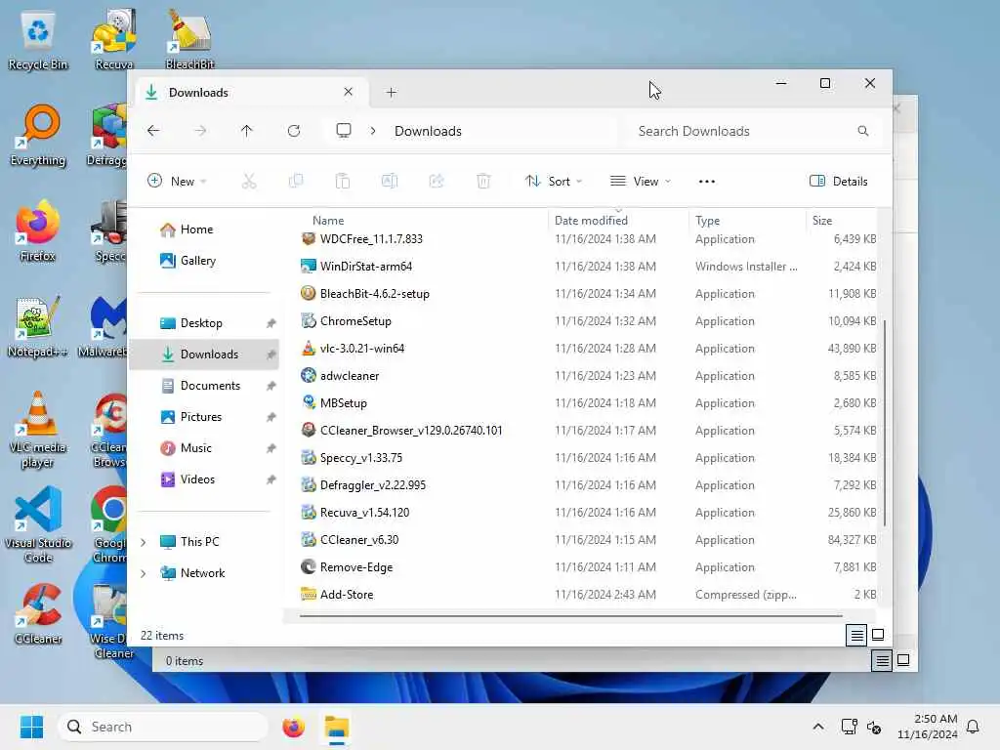Screen dimensions: 1000x750
Task: Click the Delete trash icon
Action: pos(483,181)
